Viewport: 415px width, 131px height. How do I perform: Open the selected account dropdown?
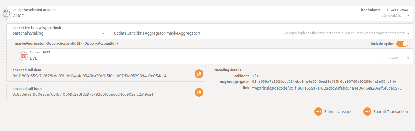408,15
